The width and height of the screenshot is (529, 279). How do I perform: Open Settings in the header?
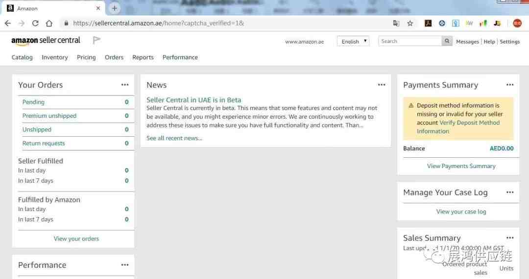(x=509, y=42)
